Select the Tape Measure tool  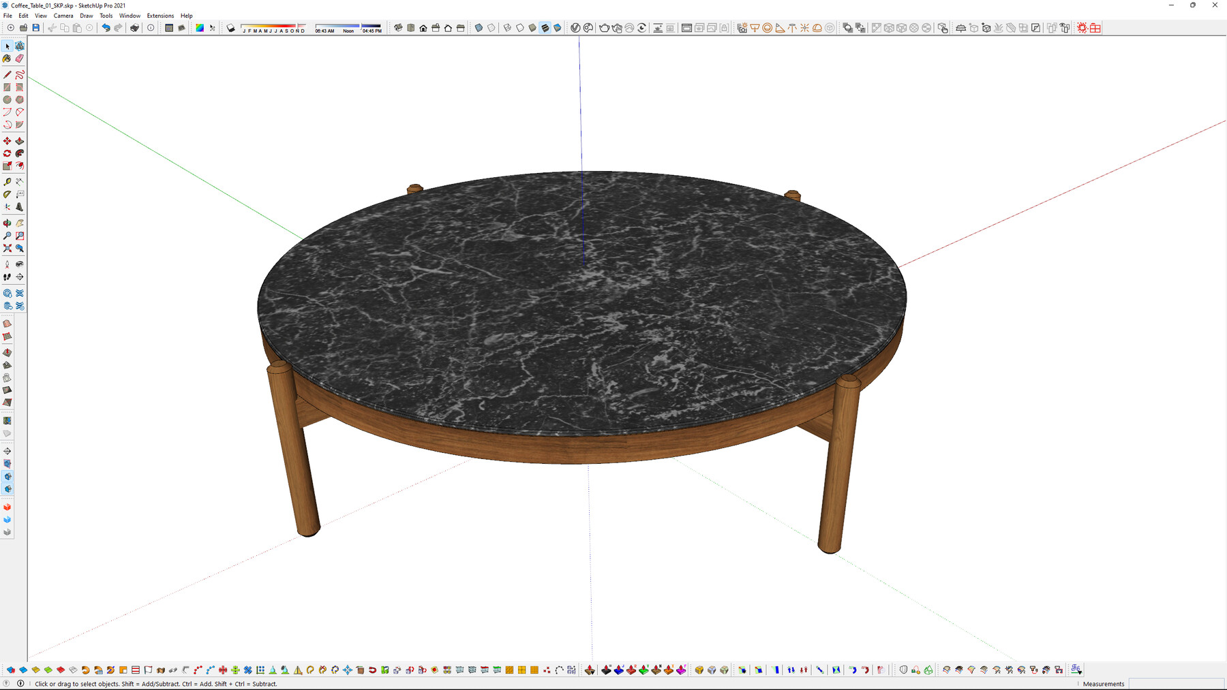pyautogui.click(x=7, y=181)
